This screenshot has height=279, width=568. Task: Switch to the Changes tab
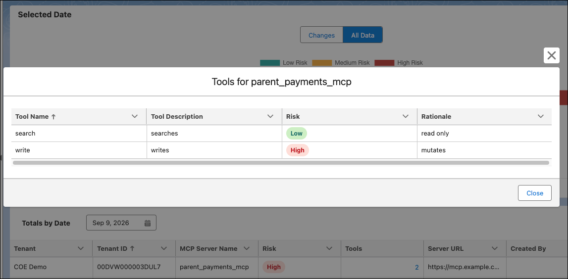coord(321,35)
